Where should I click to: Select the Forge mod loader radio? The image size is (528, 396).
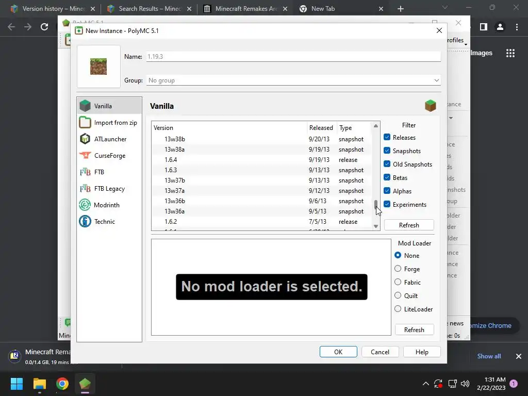pos(398,269)
